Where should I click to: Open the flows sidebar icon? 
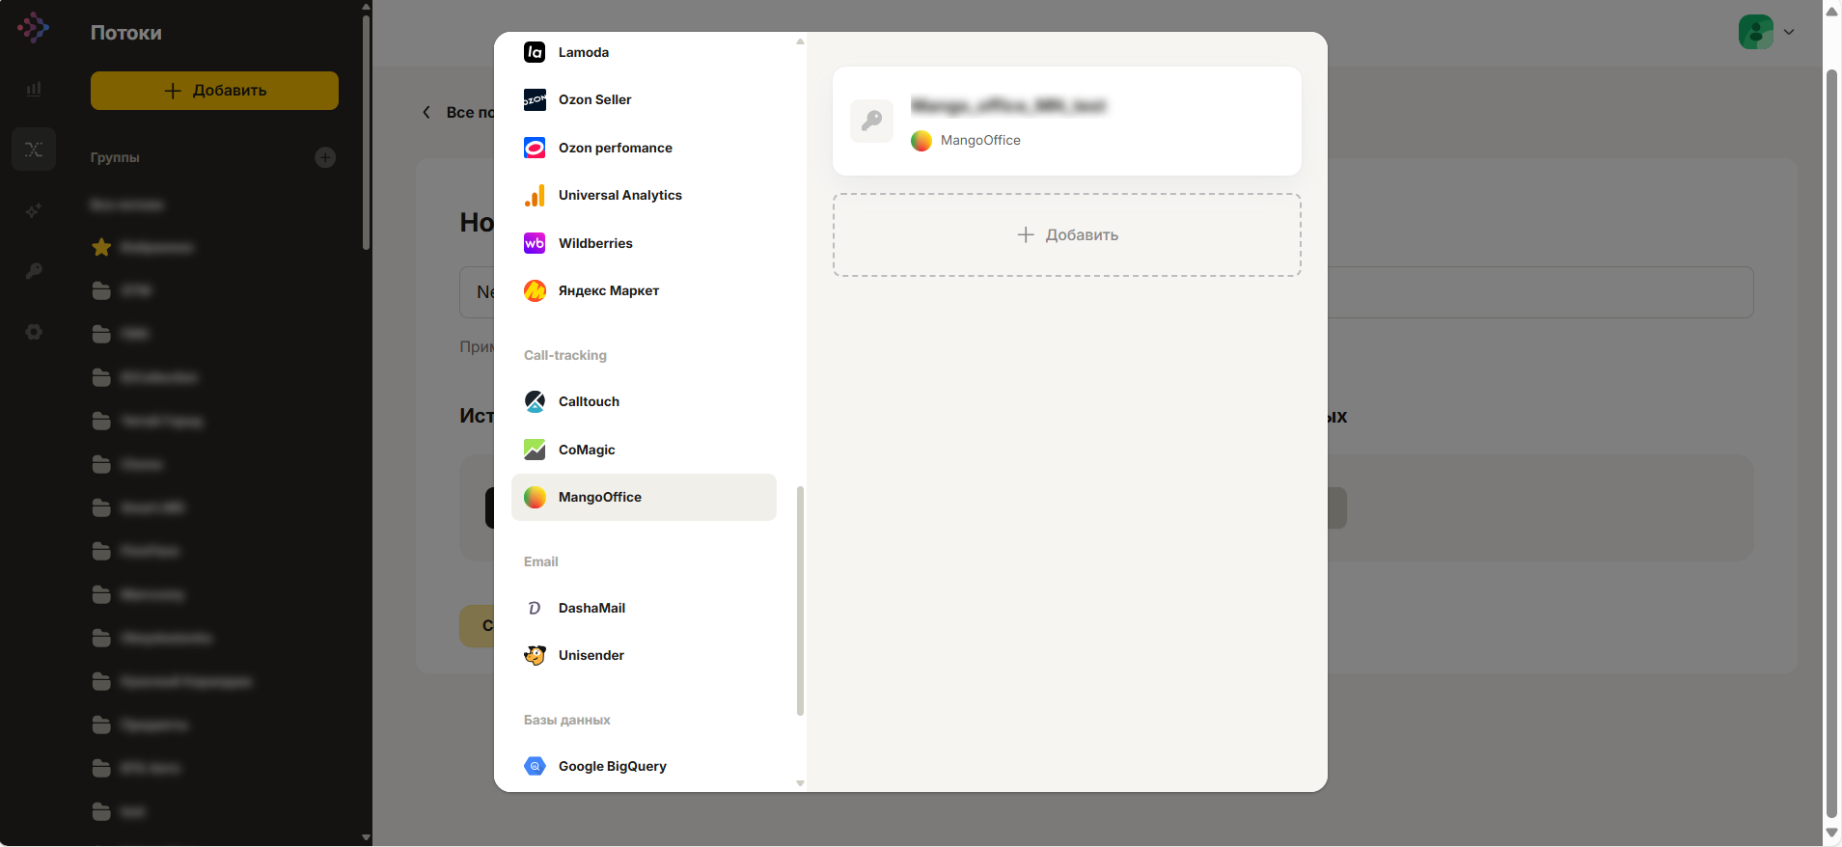(x=34, y=149)
